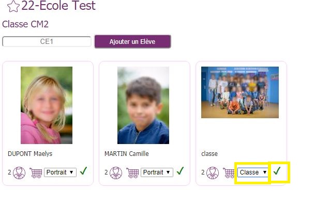Viewport: 315px width, 206px height.
Task: Click the star icon beside 22-Ecole Test
Action: pyautogui.click(x=13, y=6)
